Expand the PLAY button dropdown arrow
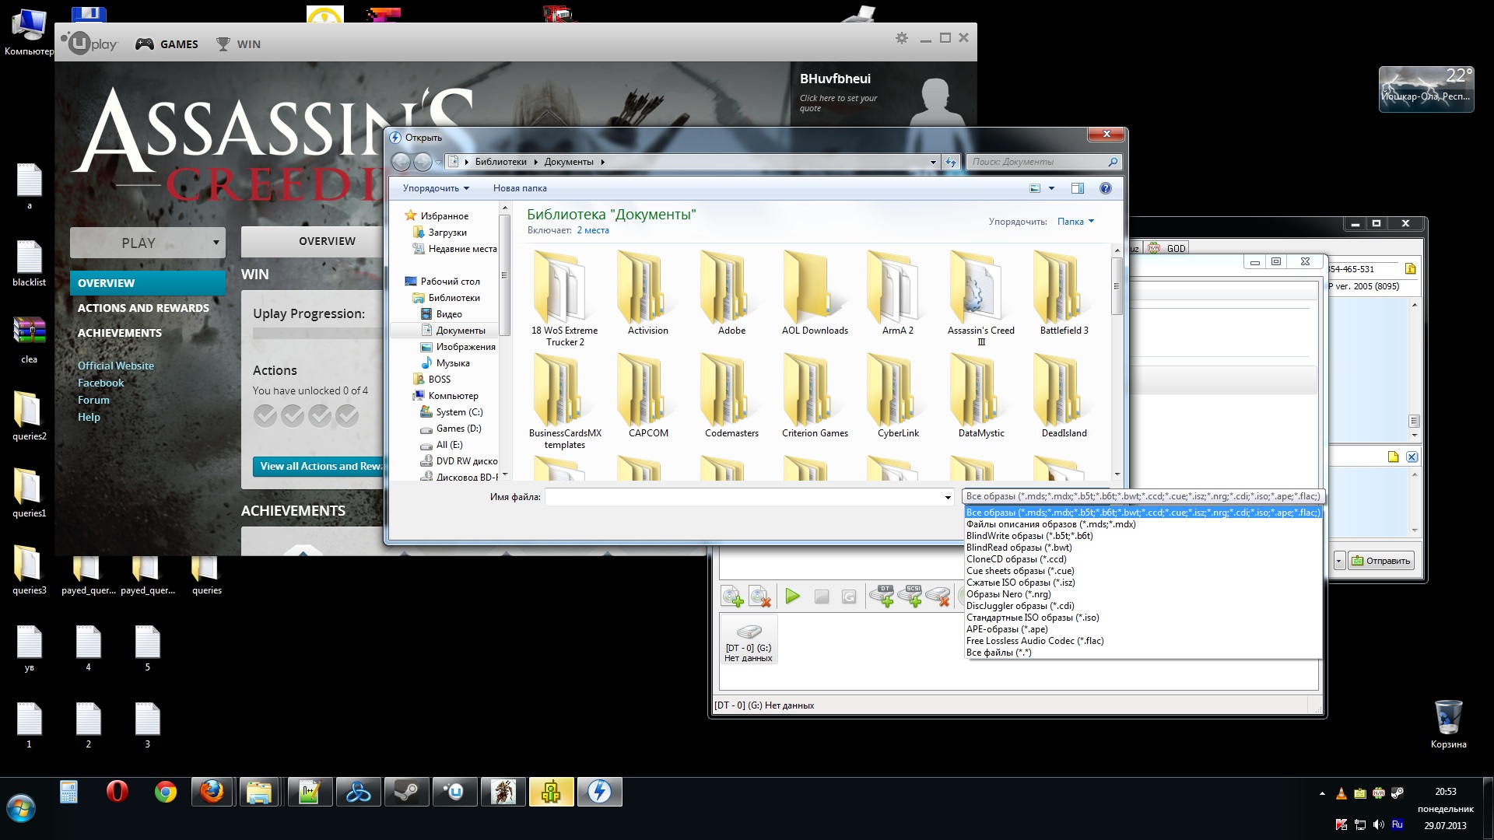The height and width of the screenshot is (840, 1494). [x=216, y=243]
